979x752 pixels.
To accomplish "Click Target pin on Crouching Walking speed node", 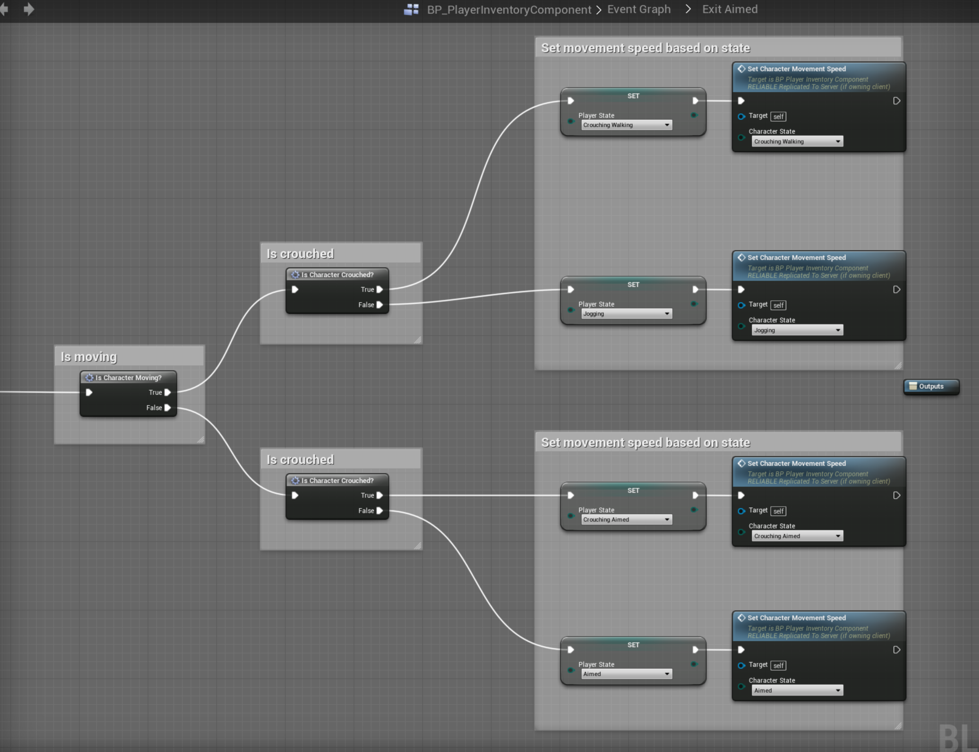I will point(741,116).
